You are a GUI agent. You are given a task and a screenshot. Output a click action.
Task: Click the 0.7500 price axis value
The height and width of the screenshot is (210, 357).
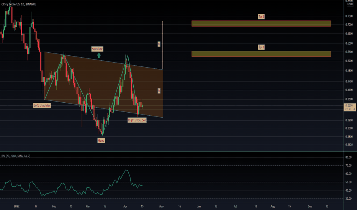[349, 16]
